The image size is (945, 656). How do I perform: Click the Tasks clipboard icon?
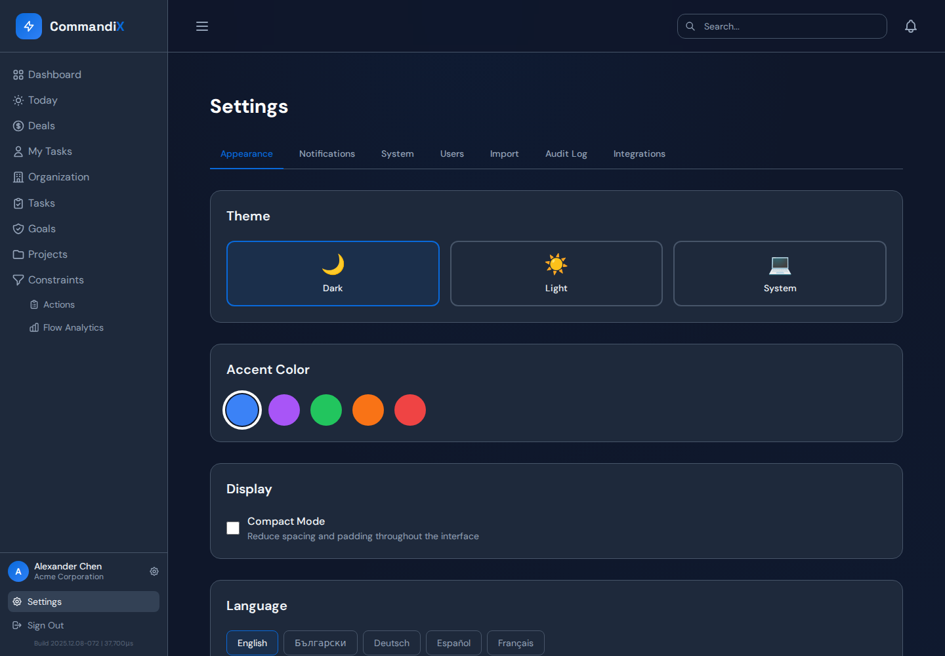click(18, 203)
